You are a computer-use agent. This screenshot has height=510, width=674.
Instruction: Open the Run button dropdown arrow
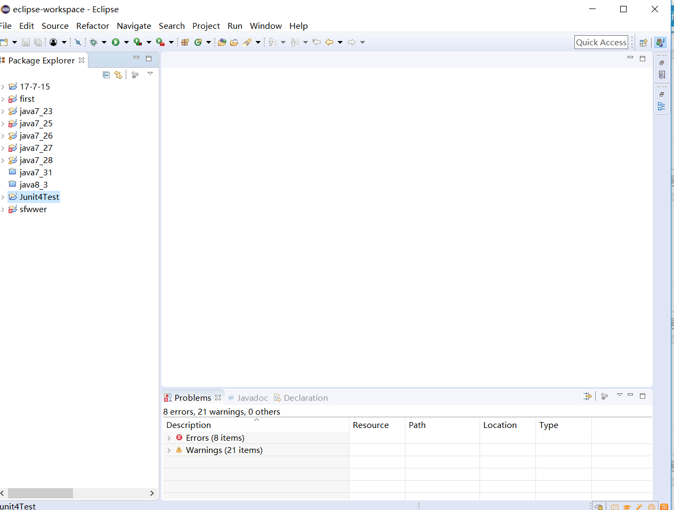pyautogui.click(x=126, y=42)
